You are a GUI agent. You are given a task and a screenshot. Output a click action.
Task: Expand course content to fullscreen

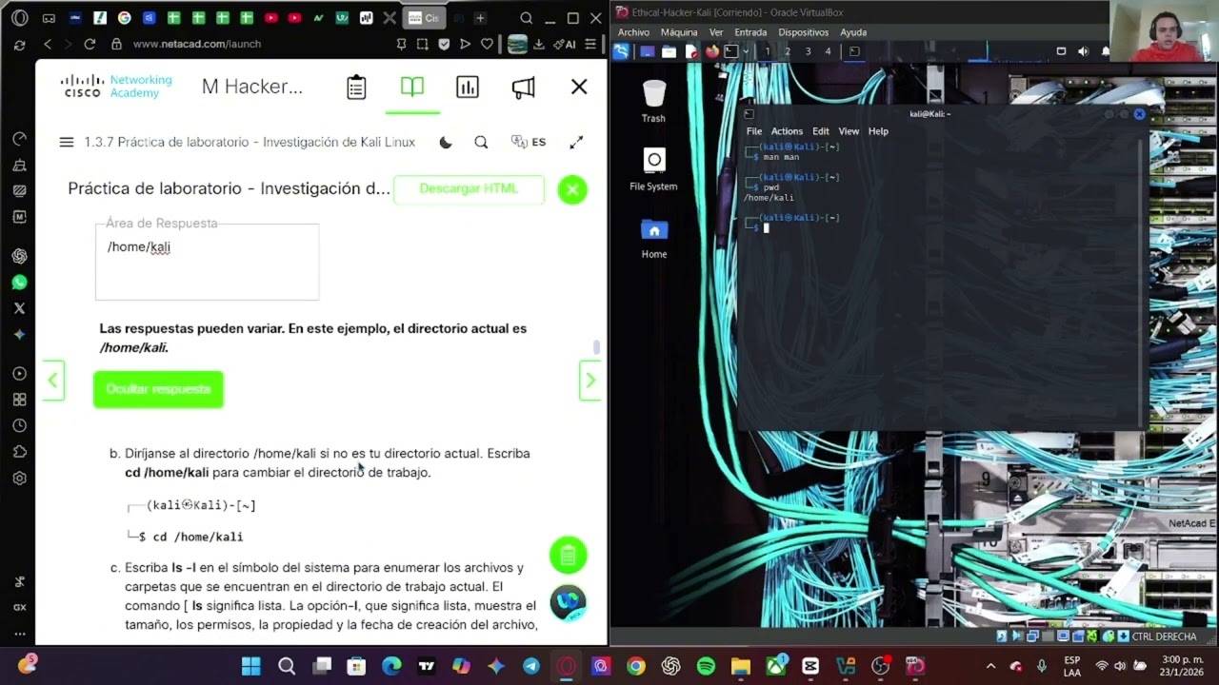pos(576,143)
